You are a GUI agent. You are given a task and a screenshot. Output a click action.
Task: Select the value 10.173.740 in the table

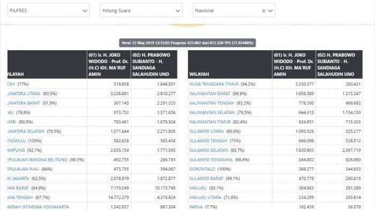(165, 188)
